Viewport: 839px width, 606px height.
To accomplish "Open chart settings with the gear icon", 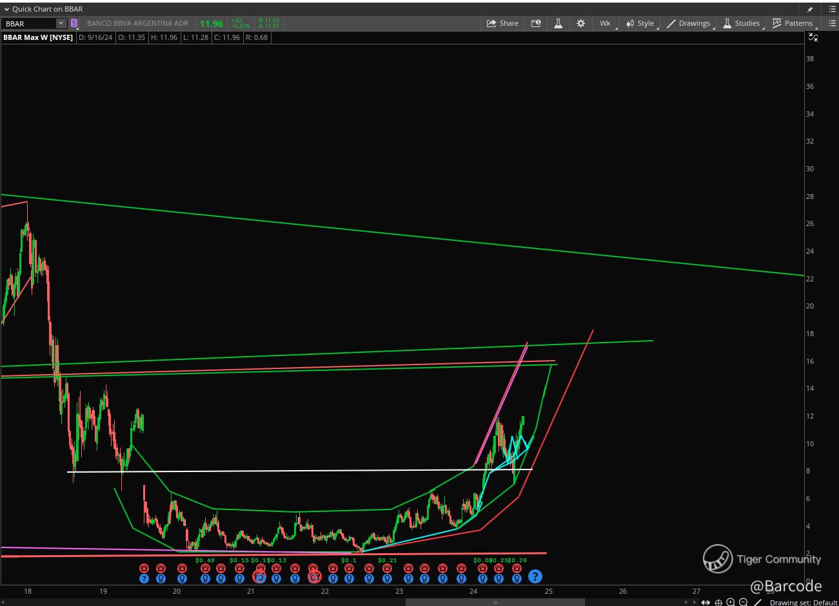I will click(580, 23).
